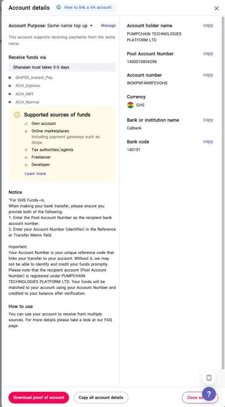Click the Ghana flag currency icon
Screen dimensions: 225x407
coord(130,105)
